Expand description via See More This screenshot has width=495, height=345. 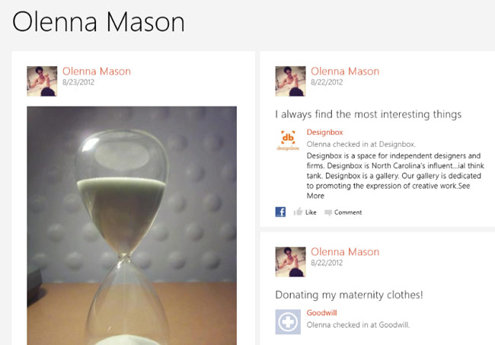tap(389, 190)
